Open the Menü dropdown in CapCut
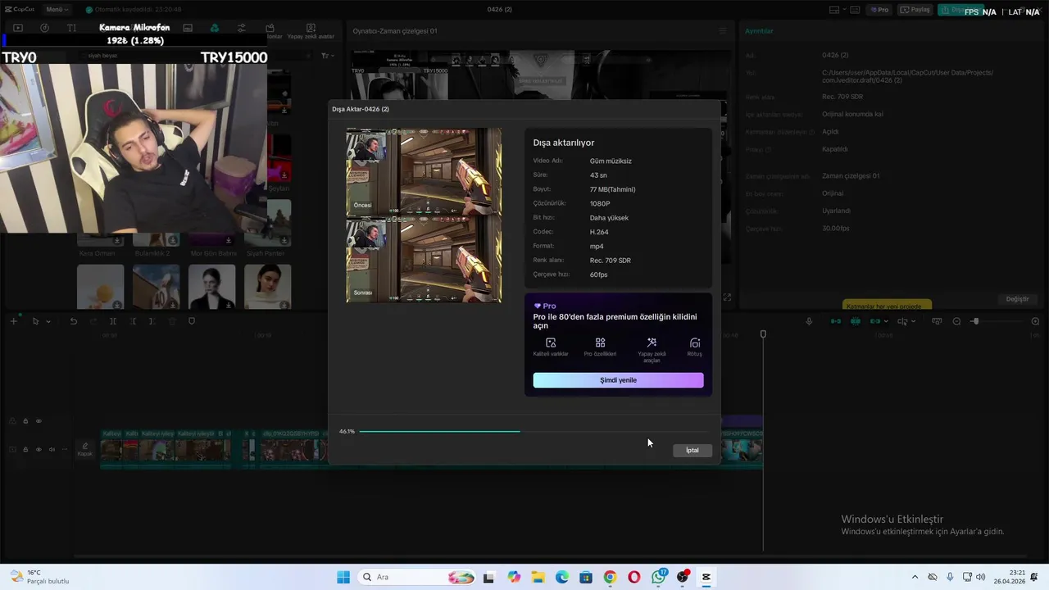 click(57, 10)
